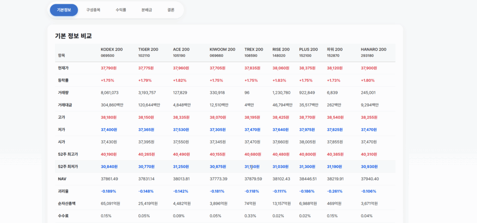The width and height of the screenshot is (477, 223).
Task: Click the TREX 200 column header
Action: click(254, 52)
